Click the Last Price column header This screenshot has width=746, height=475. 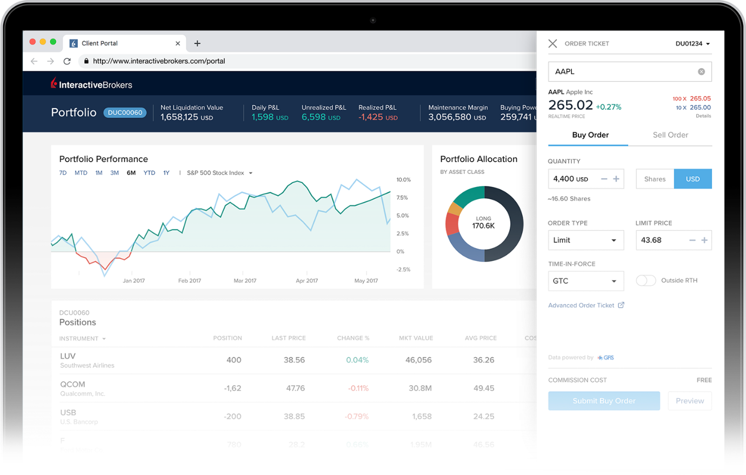pyautogui.click(x=289, y=338)
